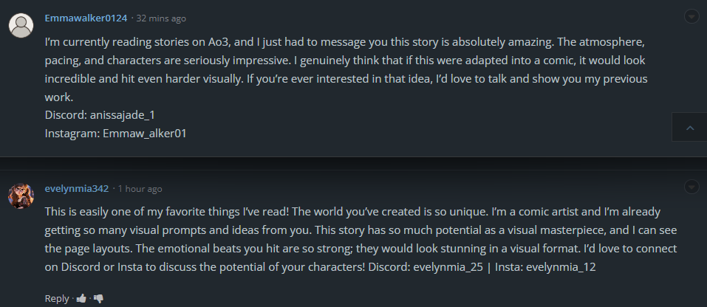The height and width of the screenshot is (307, 707).
Task: Open options dropdown on Emmawalker0124's comment
Action: (691, 15)
